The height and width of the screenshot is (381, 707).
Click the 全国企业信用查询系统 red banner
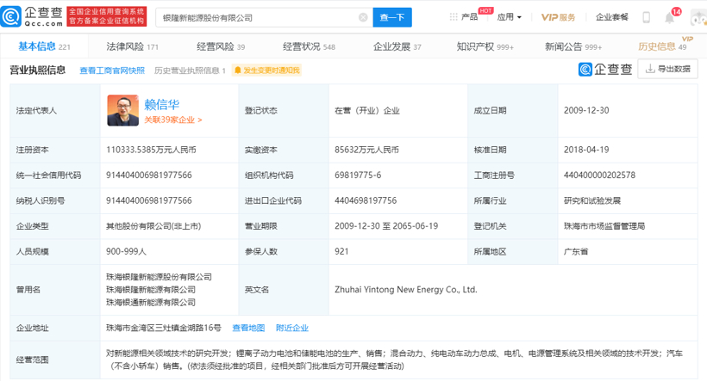point(106,16)
